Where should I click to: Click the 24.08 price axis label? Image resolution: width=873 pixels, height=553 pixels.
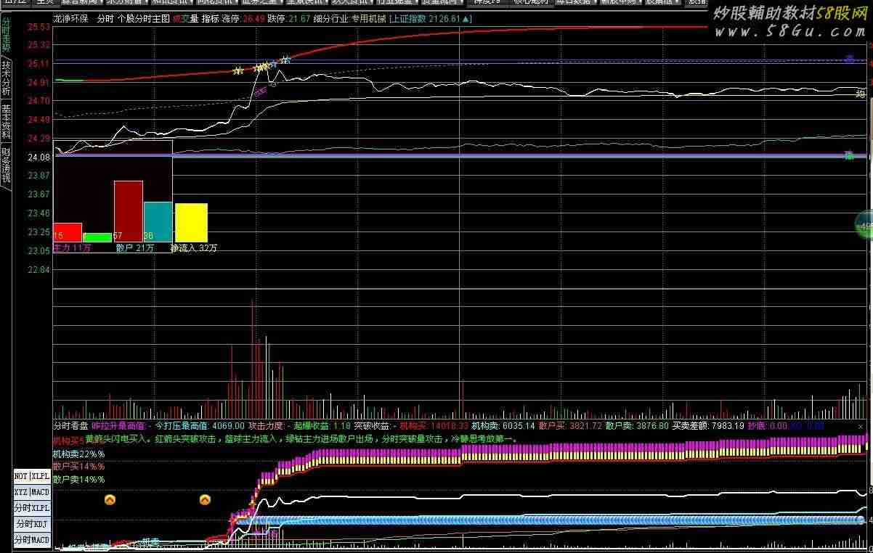[38, 157]
